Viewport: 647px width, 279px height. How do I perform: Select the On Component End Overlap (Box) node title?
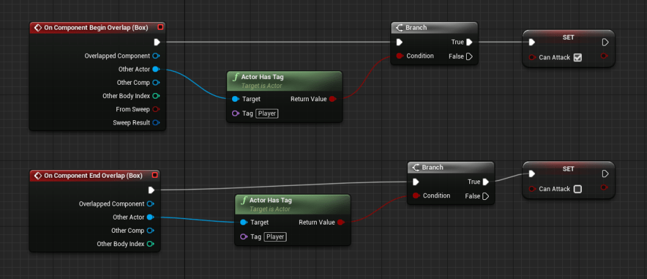pyautogui.click(x=92, y=175)
